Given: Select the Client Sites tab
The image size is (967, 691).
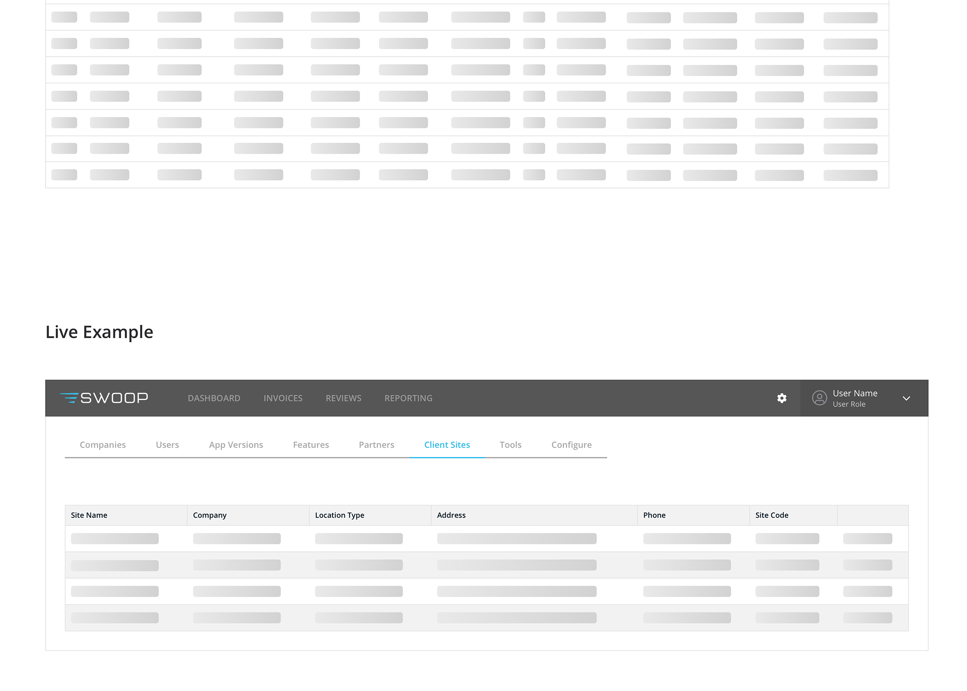Looking at the screenshot, I should [x=447, y=445].
